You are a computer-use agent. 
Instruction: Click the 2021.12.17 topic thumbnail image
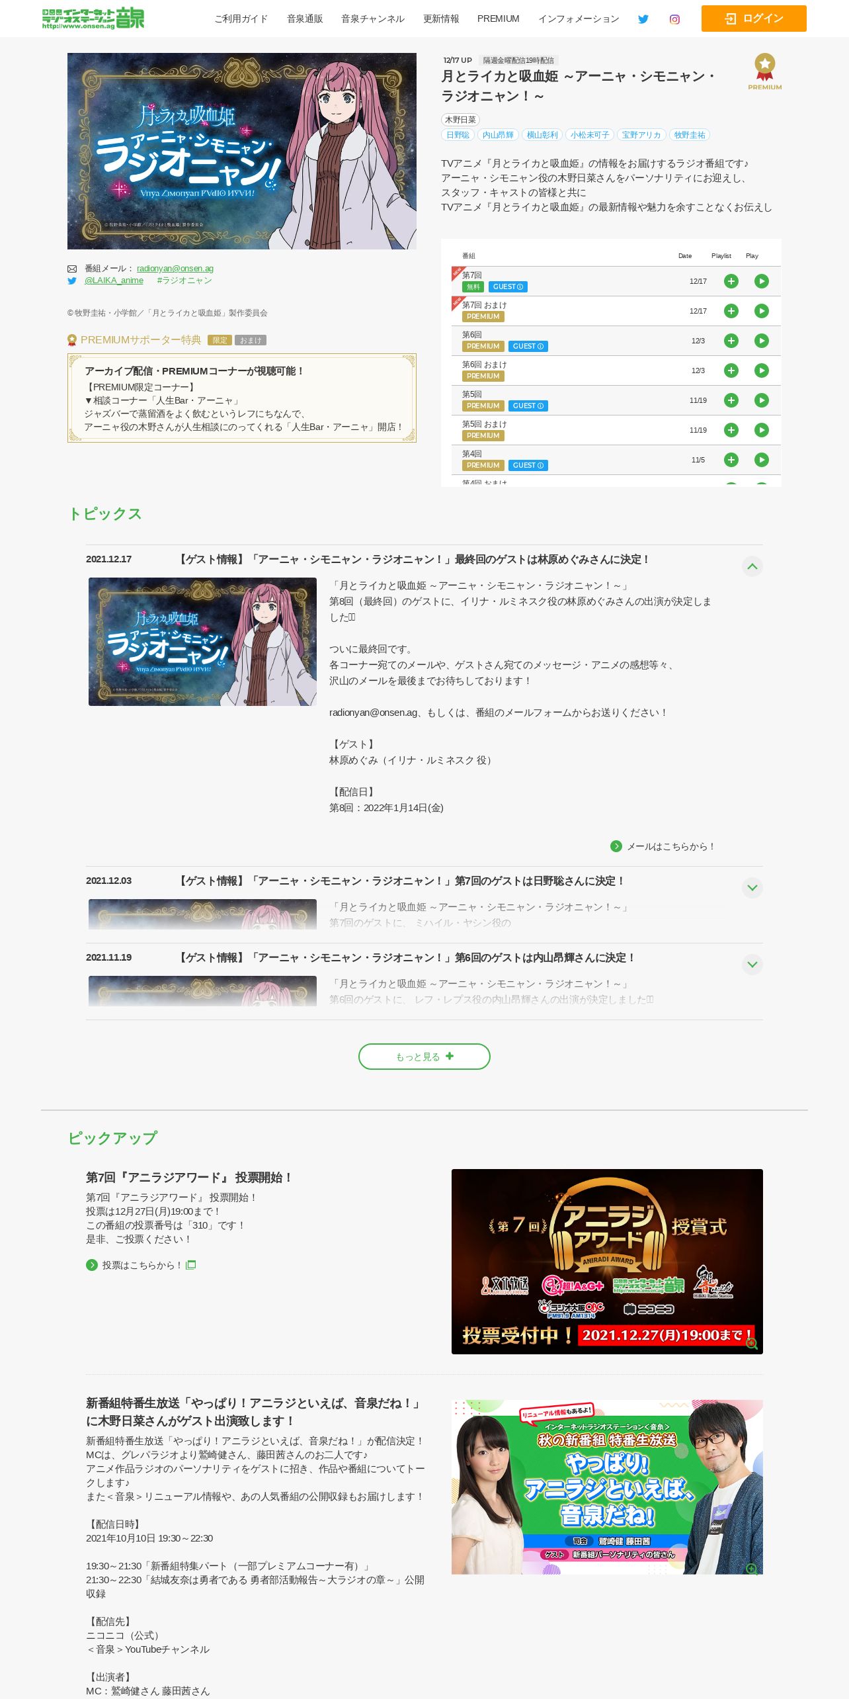[x=202, y=642]
